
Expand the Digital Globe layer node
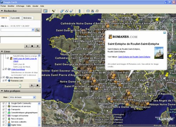[3, 125]
